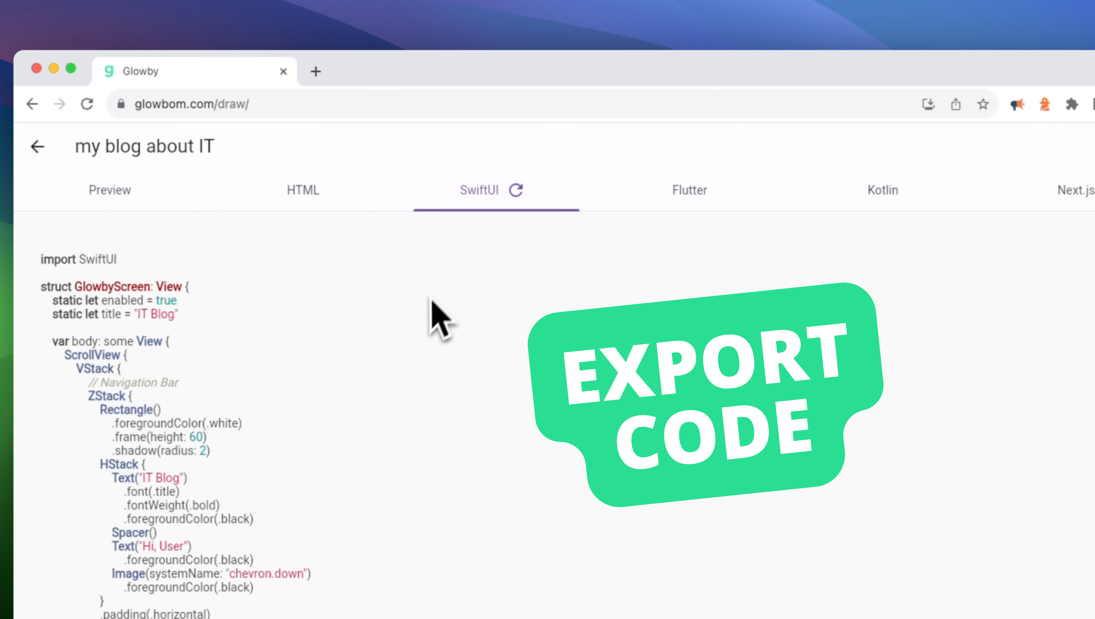Open the megaphone extension icon

pyautogui.click(x=1017, y=104)
